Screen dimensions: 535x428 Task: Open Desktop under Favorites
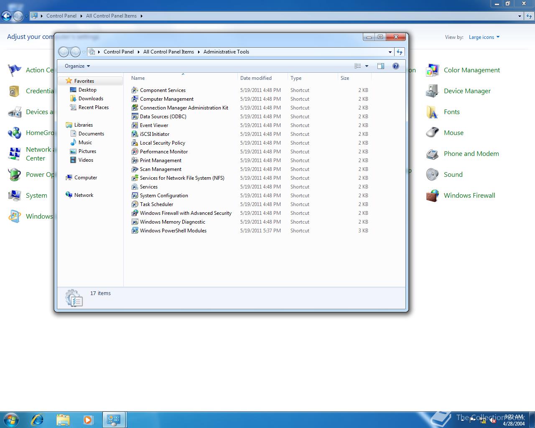point(87,90)
